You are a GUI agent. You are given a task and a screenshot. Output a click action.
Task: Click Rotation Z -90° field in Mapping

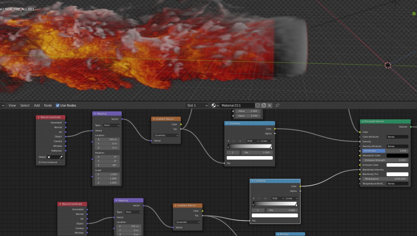tap(107, 165)
